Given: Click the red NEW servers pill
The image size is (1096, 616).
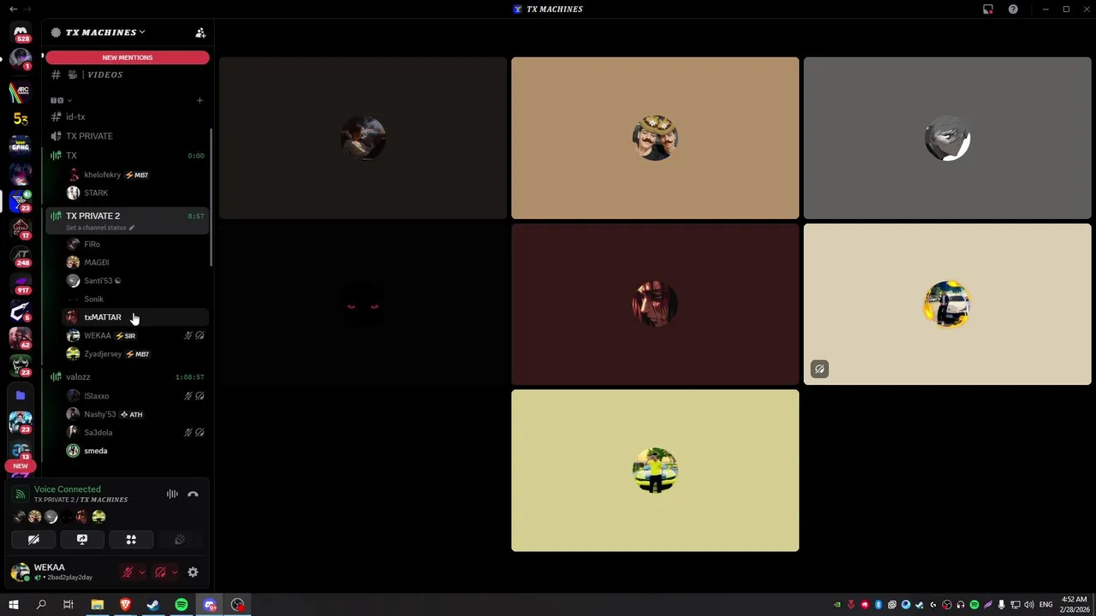Looking at the screenshot, I should click(x=21, y=466).
